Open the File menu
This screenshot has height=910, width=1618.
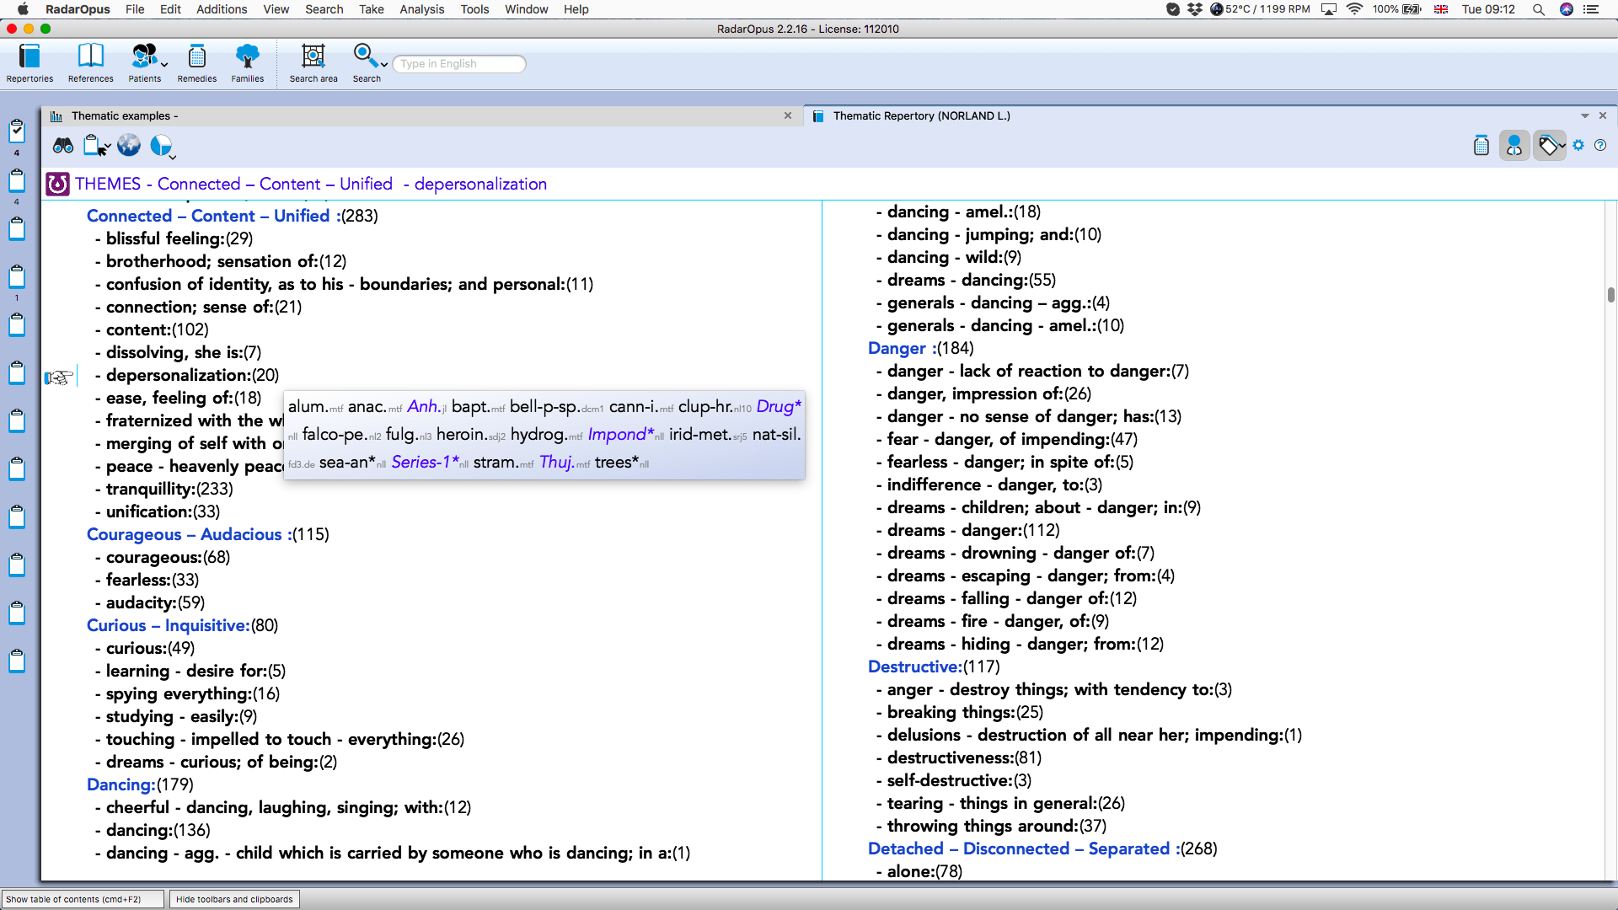pos(135,9)
